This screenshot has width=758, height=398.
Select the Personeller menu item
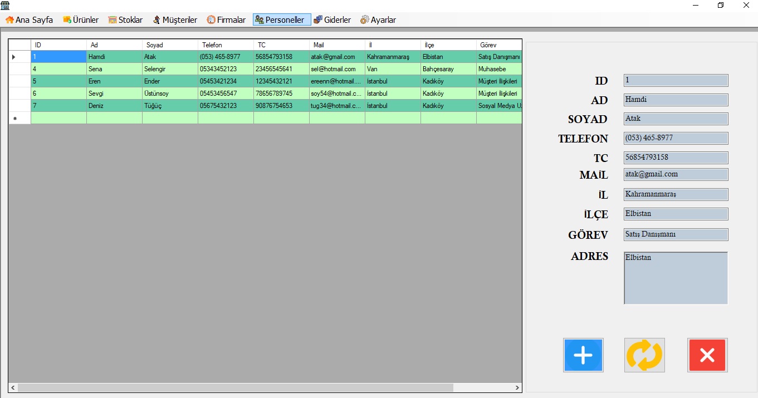pos(281,19)
